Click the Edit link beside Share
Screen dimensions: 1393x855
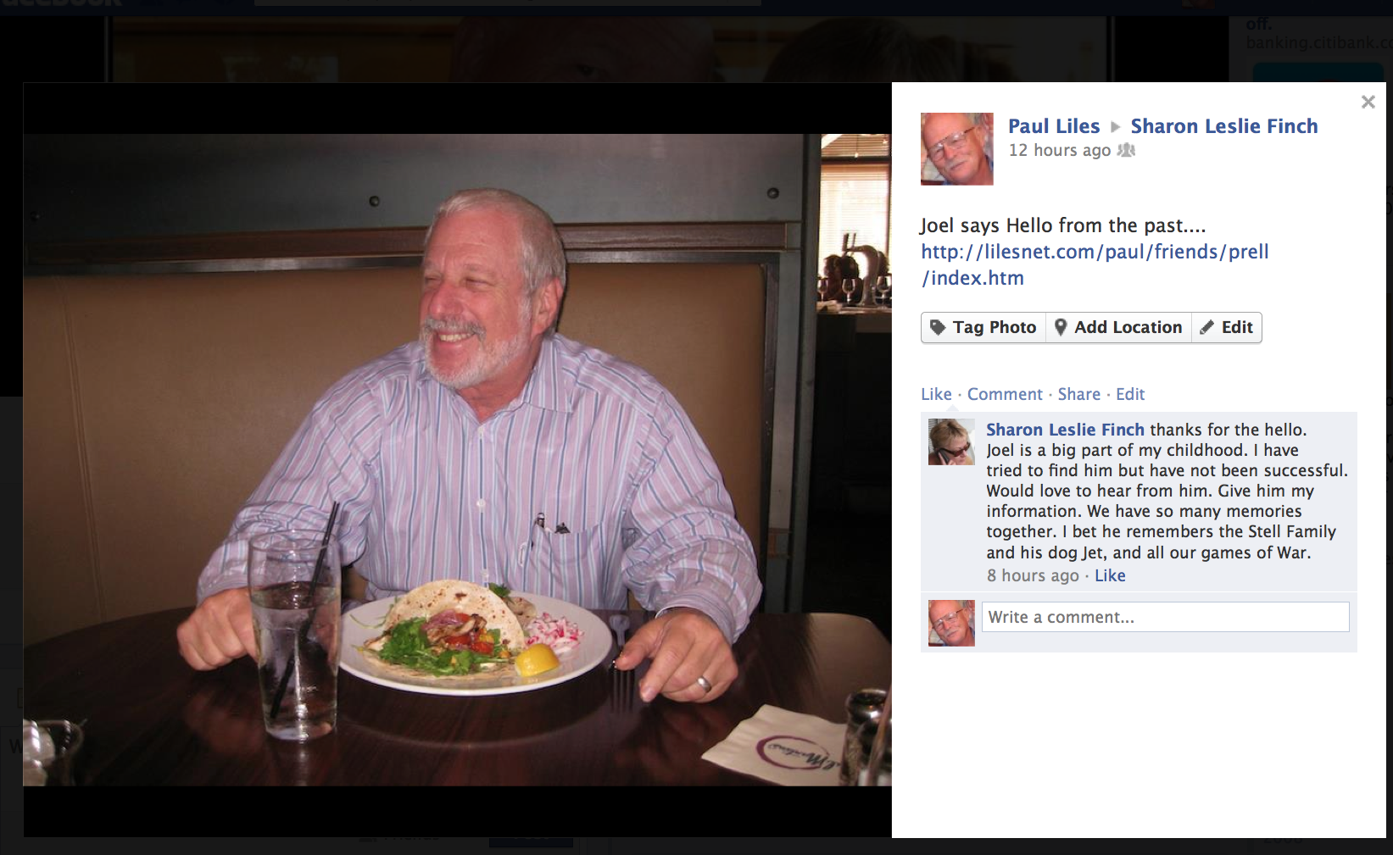pyautogui.click(x=1130, y=394)
